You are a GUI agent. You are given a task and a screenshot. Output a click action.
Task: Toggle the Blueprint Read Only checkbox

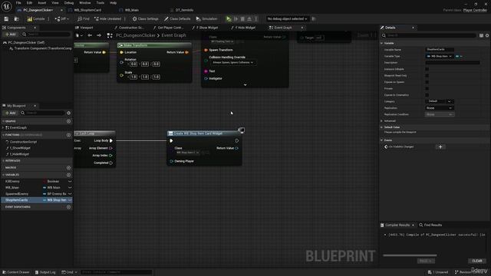point(427,75)
